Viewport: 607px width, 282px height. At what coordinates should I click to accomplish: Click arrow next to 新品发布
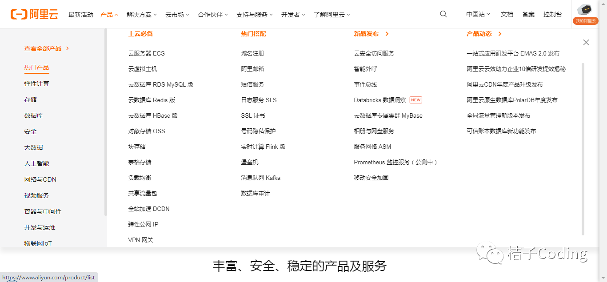pyautogui.click(x=387, y=34)
